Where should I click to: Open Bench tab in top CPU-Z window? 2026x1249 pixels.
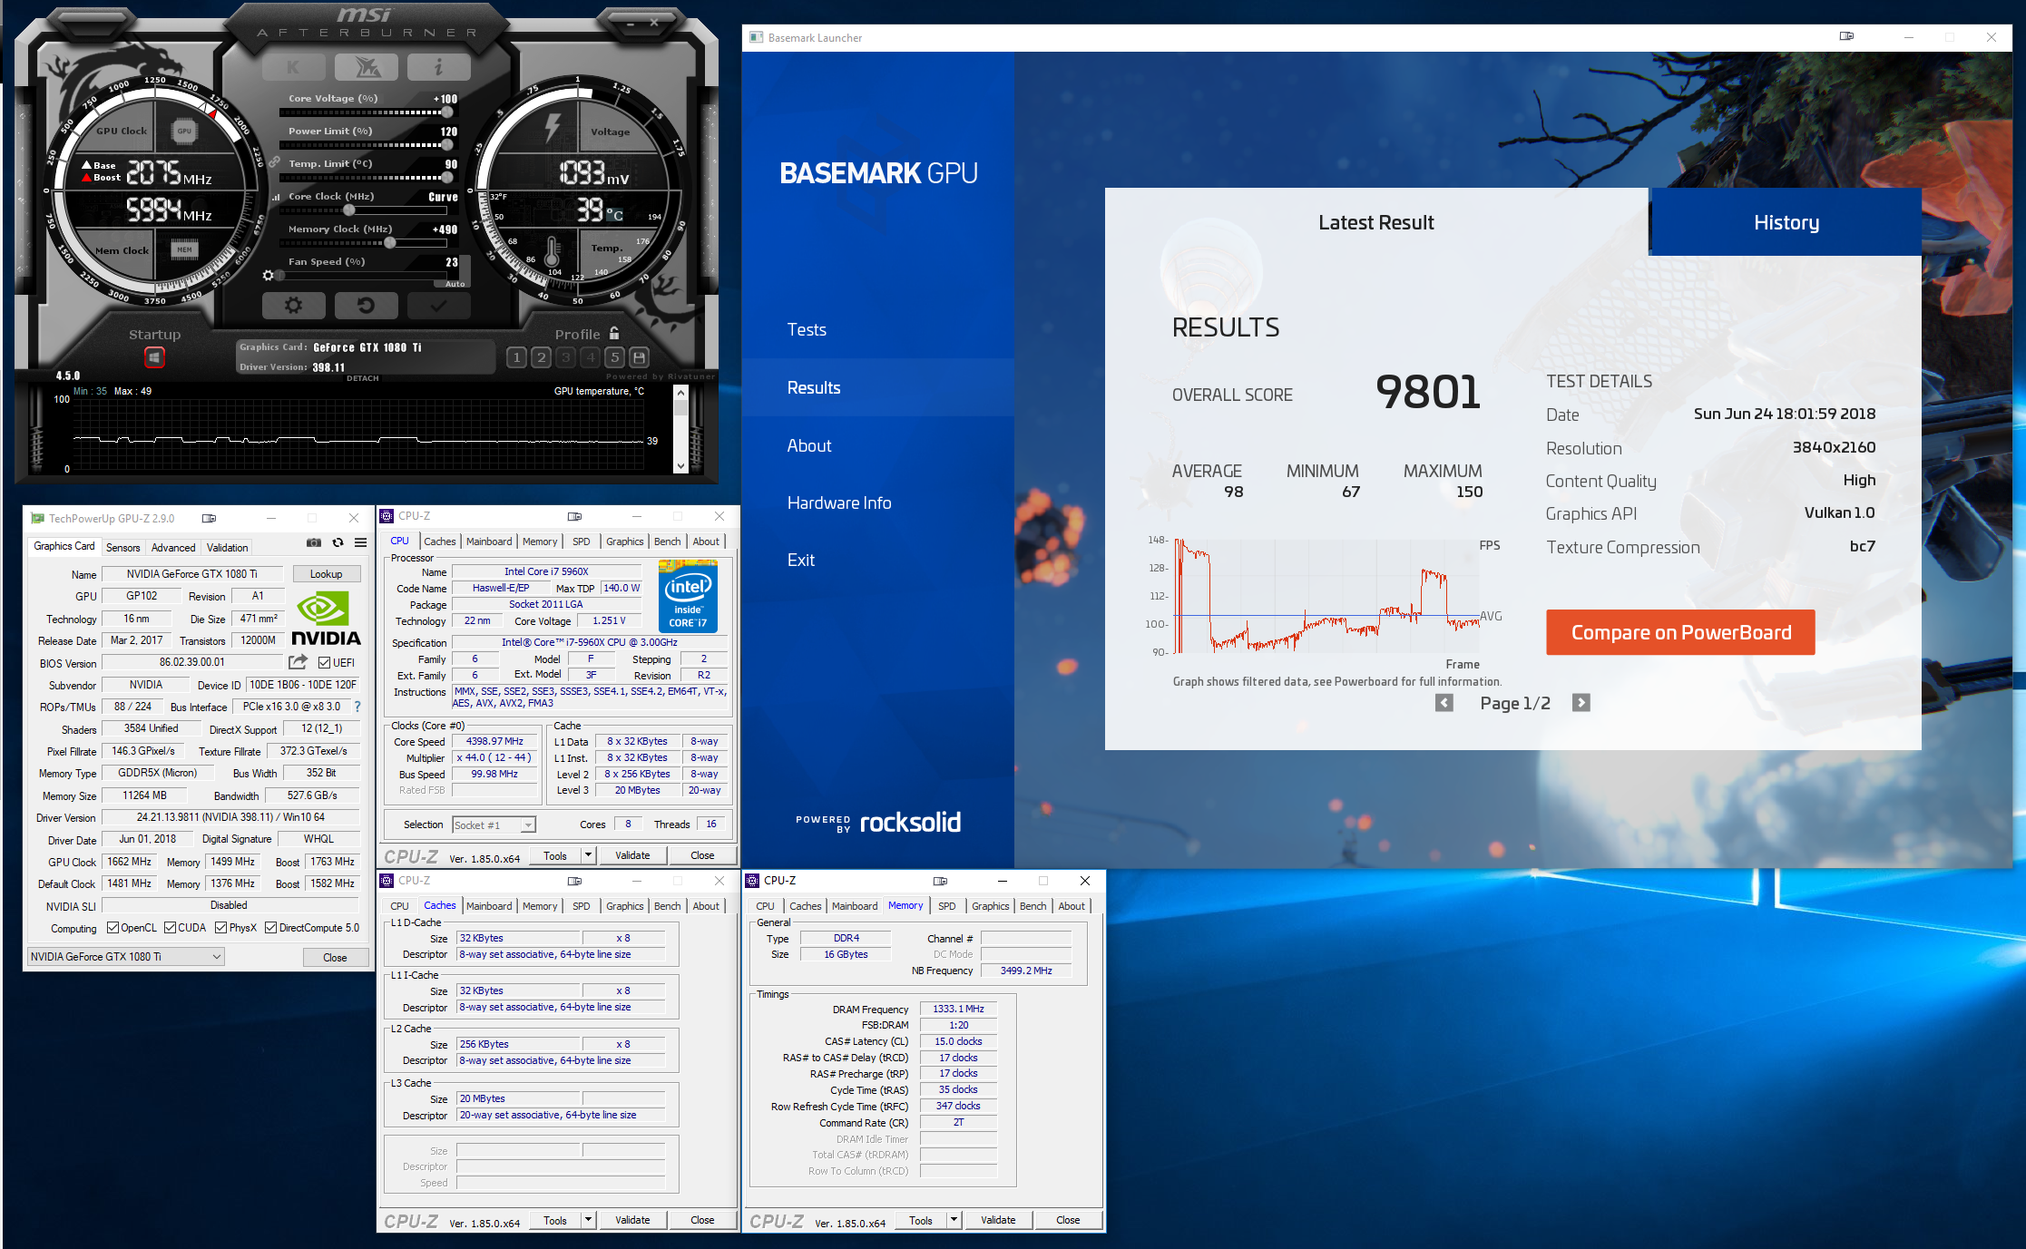point(668,542)
